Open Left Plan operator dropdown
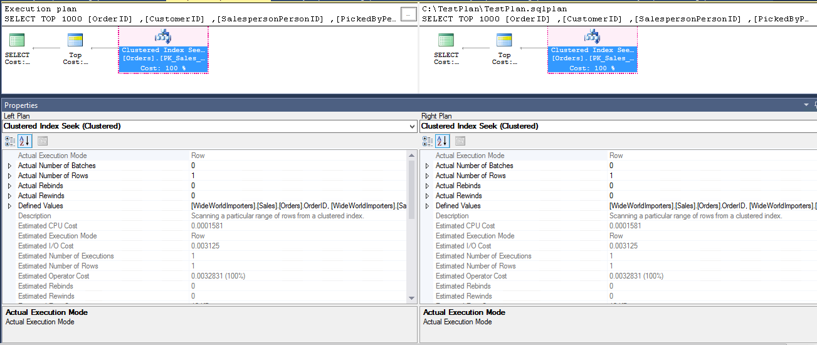Image resolution: width=817 pixels, height=345 pixels. pos(411,126)
